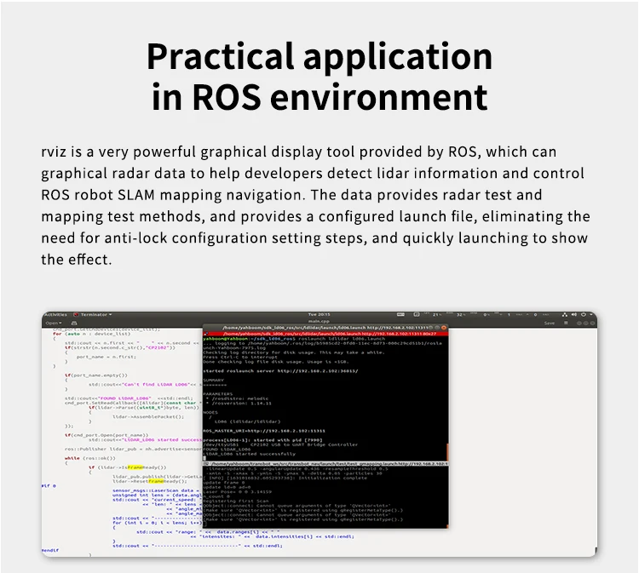Click the main.cpp window title
This screenshot has width=639, height=573.
[319, 320]
